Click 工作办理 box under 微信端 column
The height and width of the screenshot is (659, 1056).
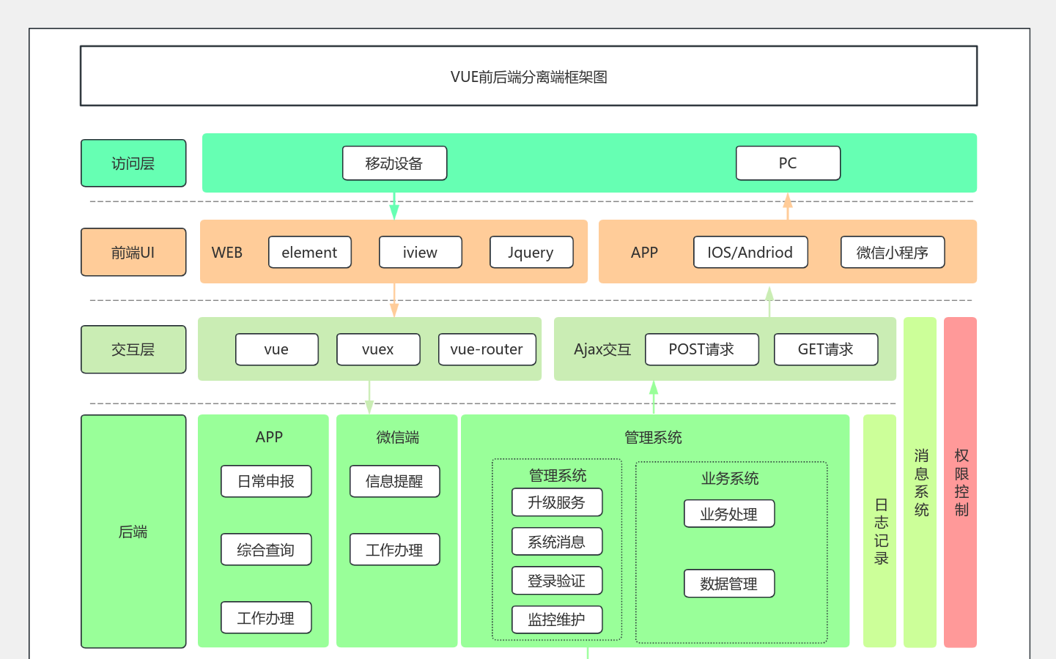(x=395, y=550)
